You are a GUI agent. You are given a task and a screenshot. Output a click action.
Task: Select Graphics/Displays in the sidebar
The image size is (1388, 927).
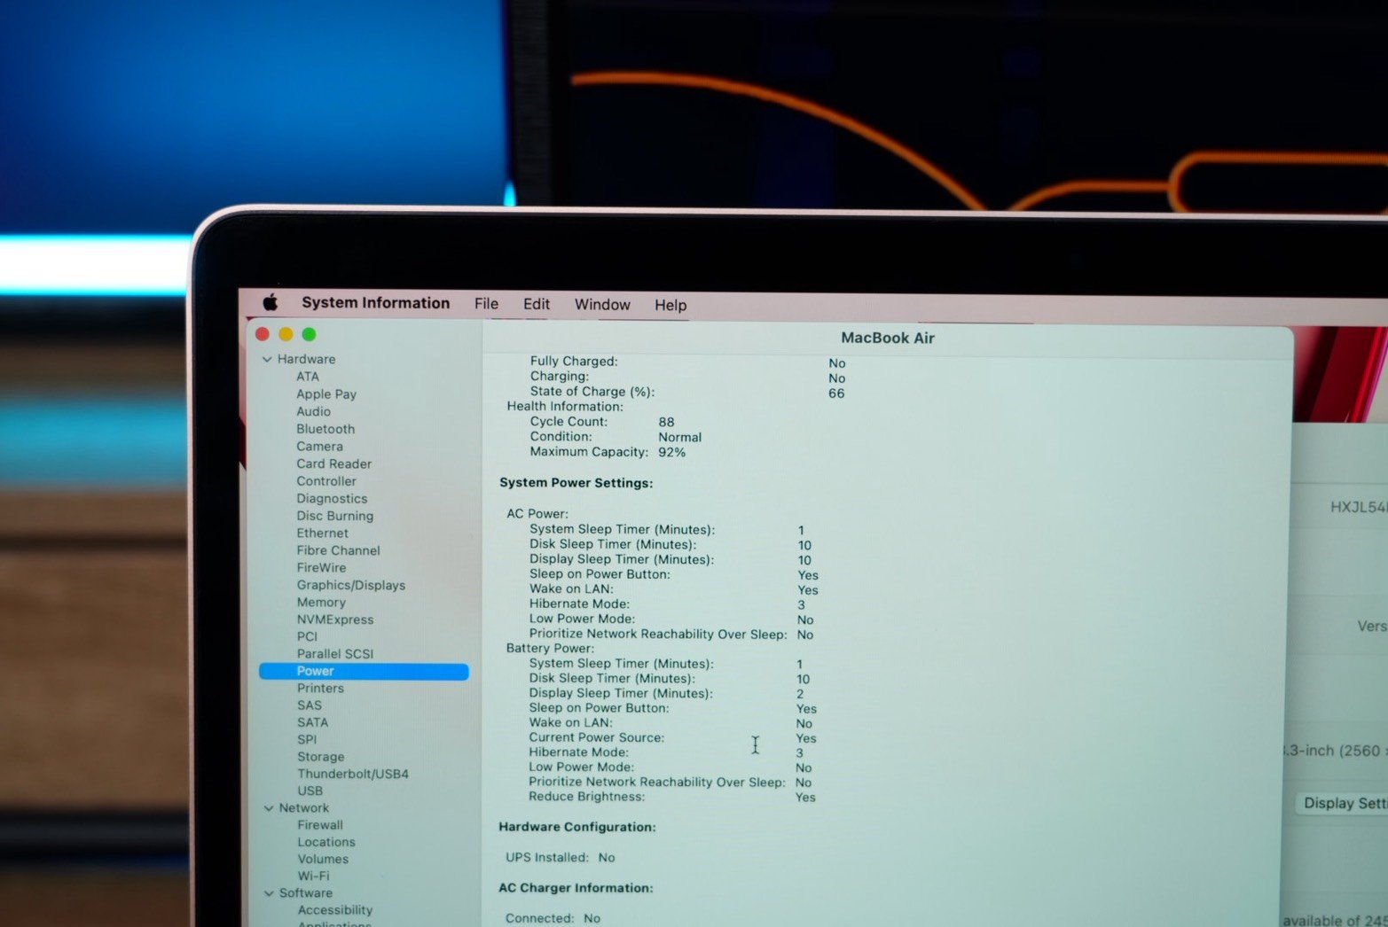coord(351,585)
